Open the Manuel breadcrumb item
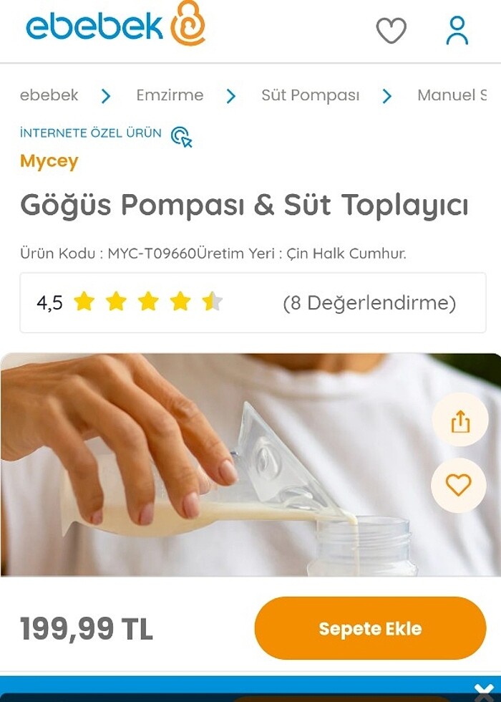 tap(452, 95)
